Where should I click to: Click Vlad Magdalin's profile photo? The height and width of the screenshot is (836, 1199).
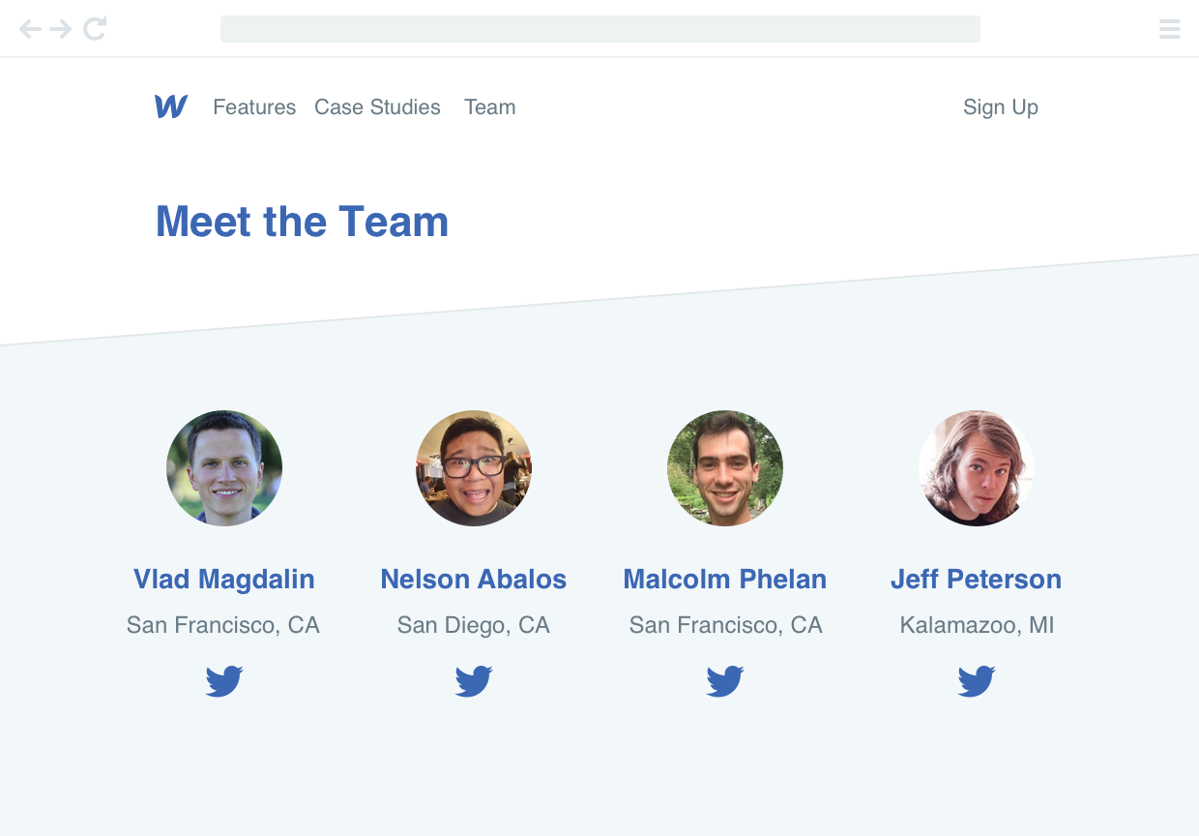[224, 468]
